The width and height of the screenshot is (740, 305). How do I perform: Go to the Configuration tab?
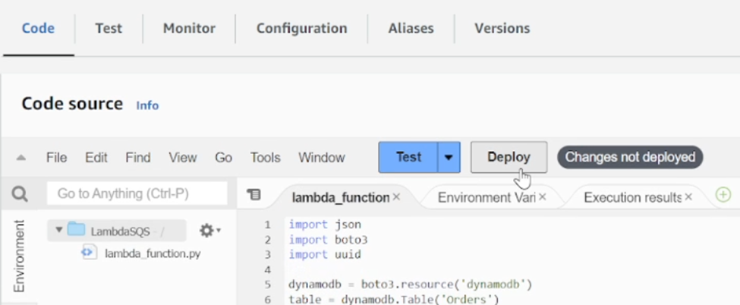tap(301, 28)
